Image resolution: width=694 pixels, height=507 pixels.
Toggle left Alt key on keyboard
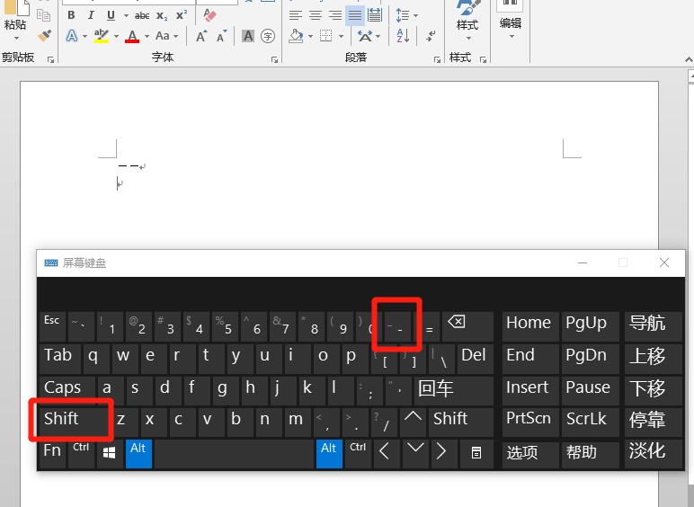138,453
